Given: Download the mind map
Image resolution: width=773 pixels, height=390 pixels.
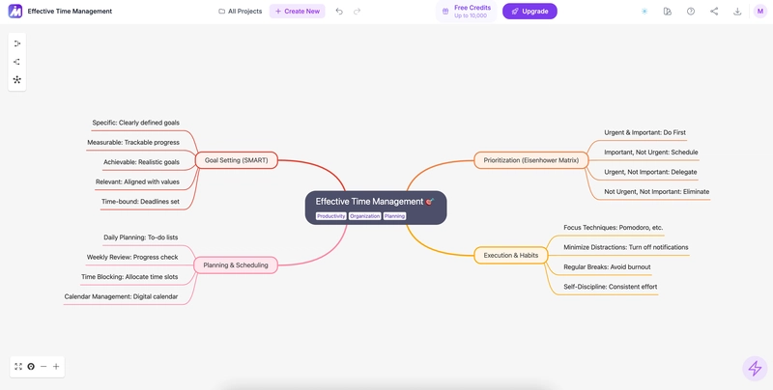Looking at the screenshot, I should 737,12.
